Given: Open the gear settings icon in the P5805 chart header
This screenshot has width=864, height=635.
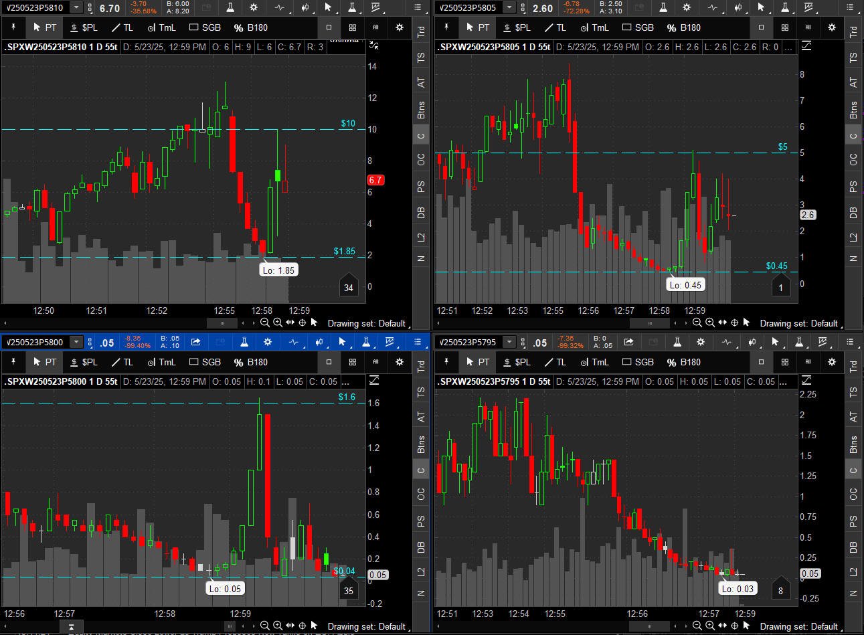Looking at the screenshot, I should pyautogui.click(x=687, y=8).
